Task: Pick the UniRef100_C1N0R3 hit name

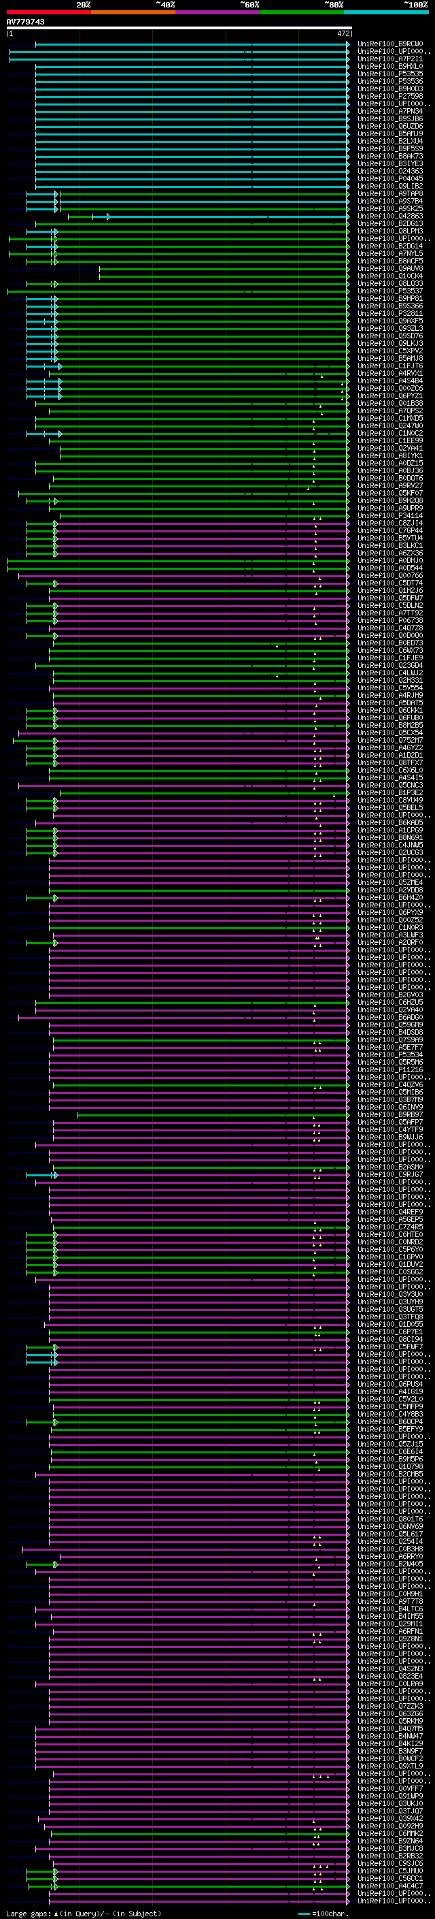Action: (x=390, y=927)
